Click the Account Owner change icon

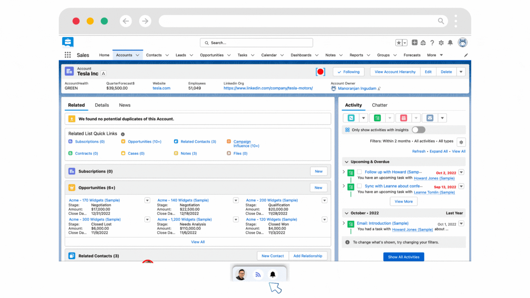click(x=379, y=89)
